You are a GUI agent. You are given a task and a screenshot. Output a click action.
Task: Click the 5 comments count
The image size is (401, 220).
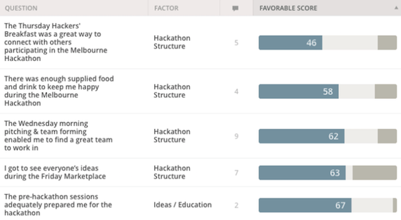(236, 43)
